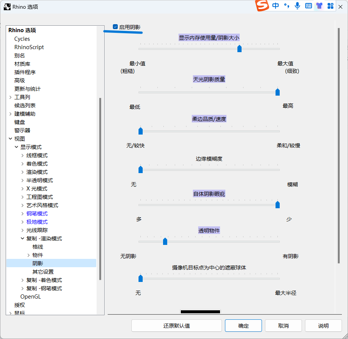Expand the 钢笔模式 node arrow

point(22,214)
